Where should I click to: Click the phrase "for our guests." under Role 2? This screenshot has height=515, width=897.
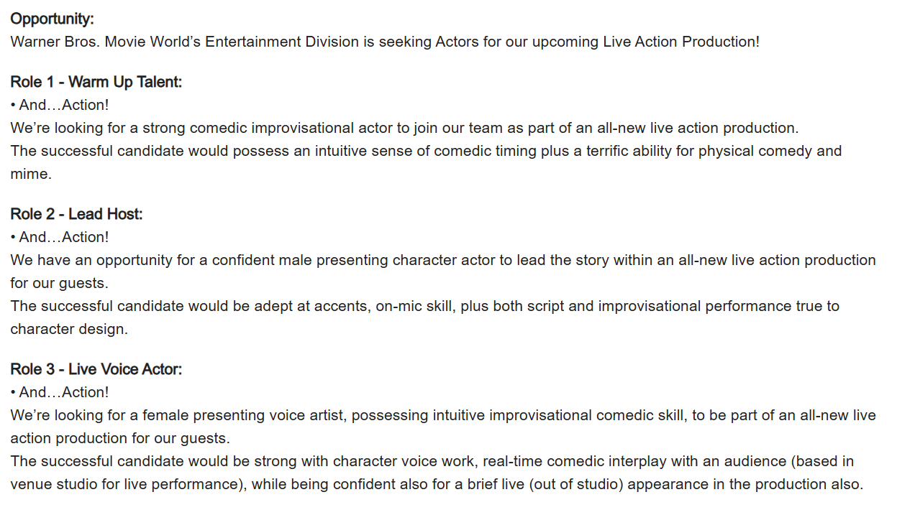click(60, 283)
